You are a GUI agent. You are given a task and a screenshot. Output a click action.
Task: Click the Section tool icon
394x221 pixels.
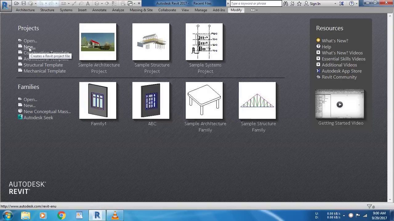click(x=107, y=3)
